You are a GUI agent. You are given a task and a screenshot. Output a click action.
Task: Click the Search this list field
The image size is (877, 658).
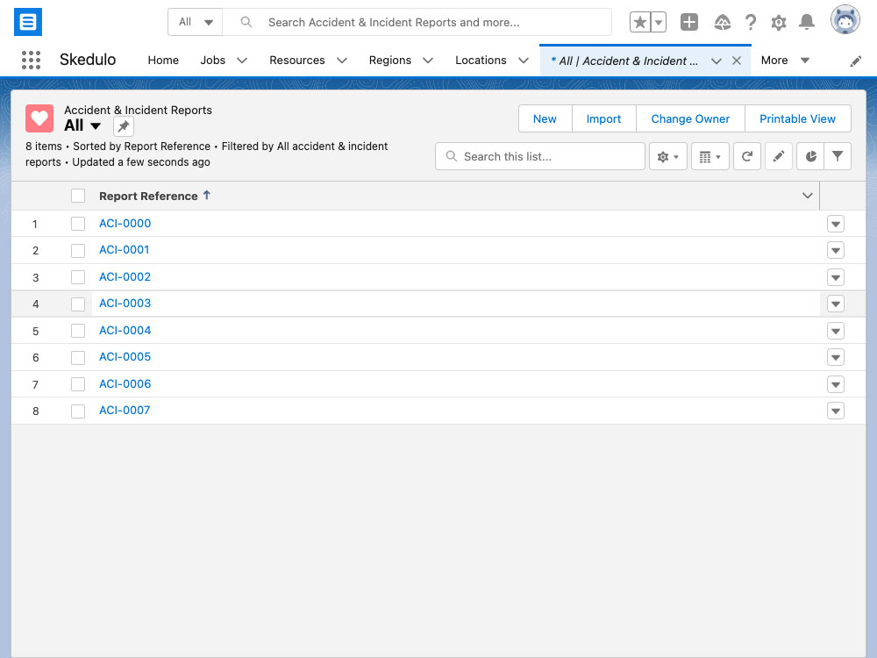coord(539,157)
